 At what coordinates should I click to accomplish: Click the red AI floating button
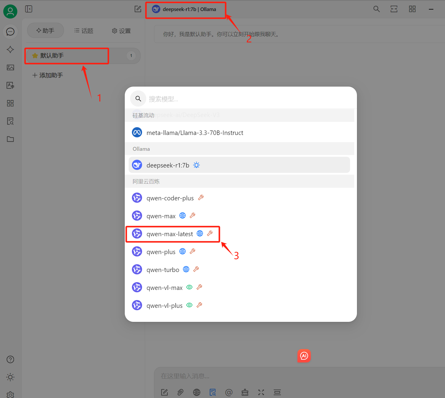pos(304,356)
